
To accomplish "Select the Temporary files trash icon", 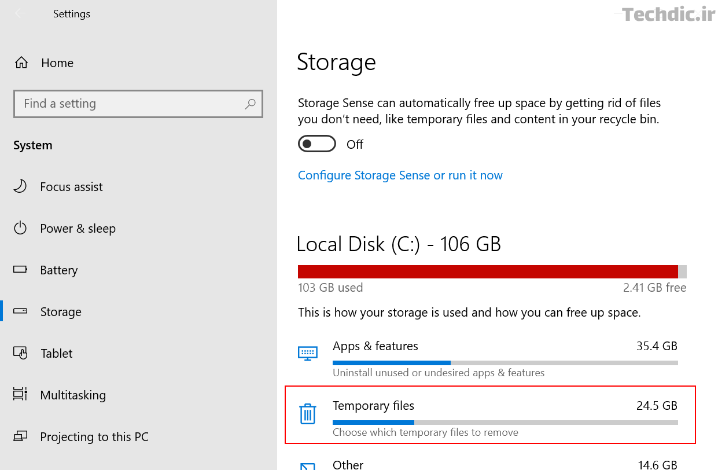I will tap(308, 414).
